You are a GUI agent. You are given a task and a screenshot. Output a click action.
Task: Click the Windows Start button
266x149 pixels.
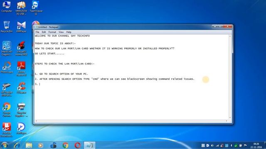click(x=5, y=145)
